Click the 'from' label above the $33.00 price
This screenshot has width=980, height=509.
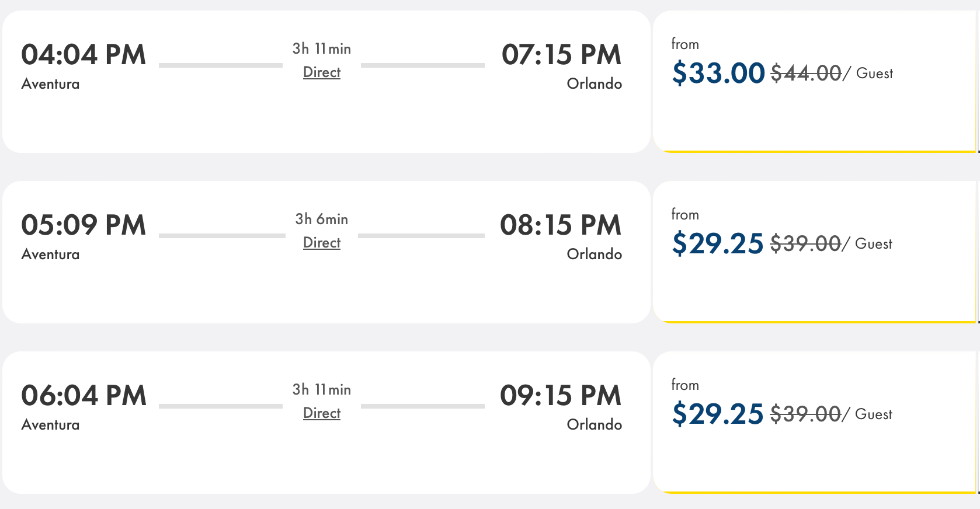pos(684,44)
